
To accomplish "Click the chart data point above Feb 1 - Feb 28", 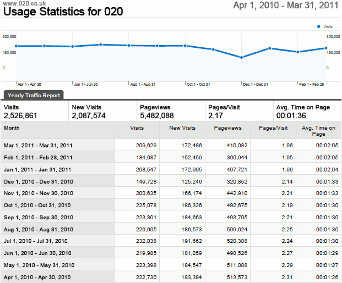I will click(x=298, y=52).
